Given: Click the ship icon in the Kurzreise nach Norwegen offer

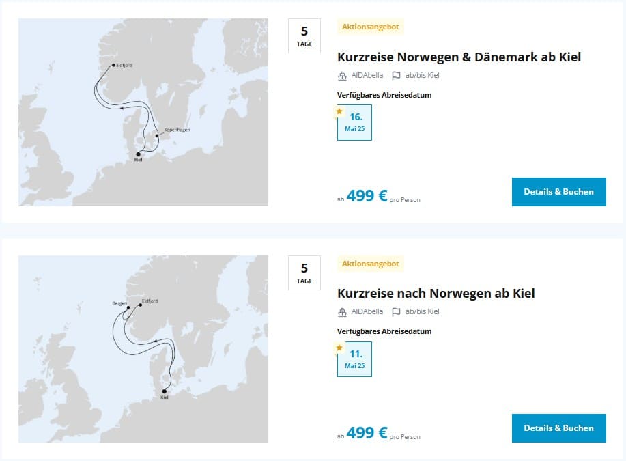Looking at the screenshot, I should (x=343, y=312).
